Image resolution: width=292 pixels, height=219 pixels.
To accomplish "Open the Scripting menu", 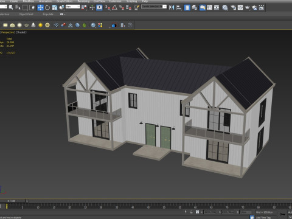I will (x=132, y=1).
